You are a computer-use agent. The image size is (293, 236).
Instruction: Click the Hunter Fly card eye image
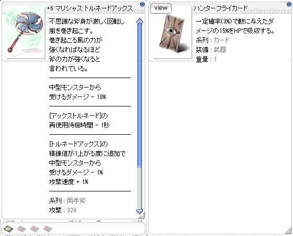pyautogui.click(x=171, y=34)
